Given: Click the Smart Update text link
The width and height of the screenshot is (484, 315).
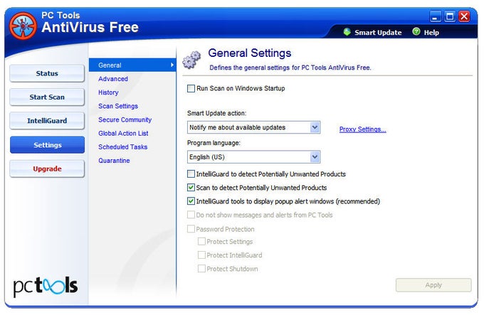Looking at the screenshot, I should coord(378,33).
